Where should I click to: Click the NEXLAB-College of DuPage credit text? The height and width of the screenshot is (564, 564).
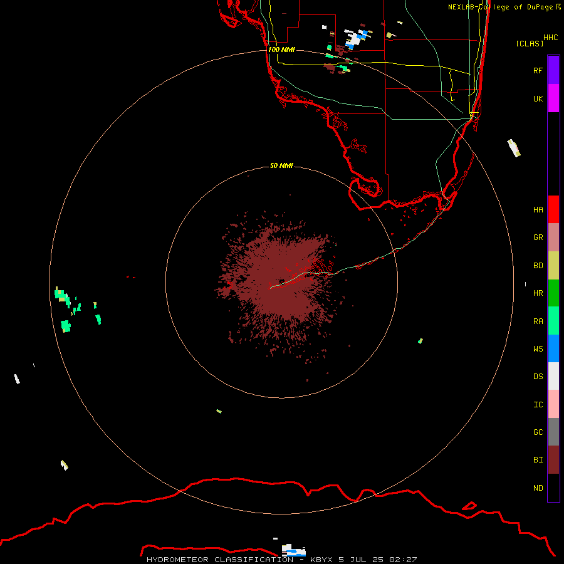coord(500,7)
